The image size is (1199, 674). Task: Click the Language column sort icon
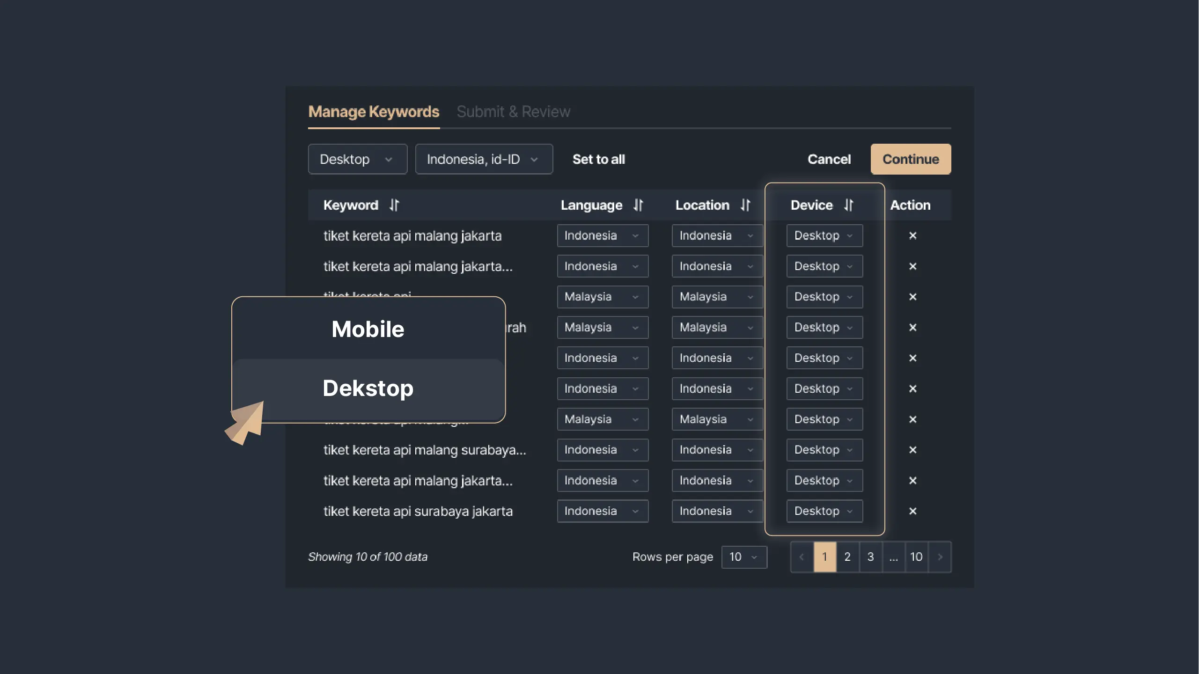click(638, 205)
